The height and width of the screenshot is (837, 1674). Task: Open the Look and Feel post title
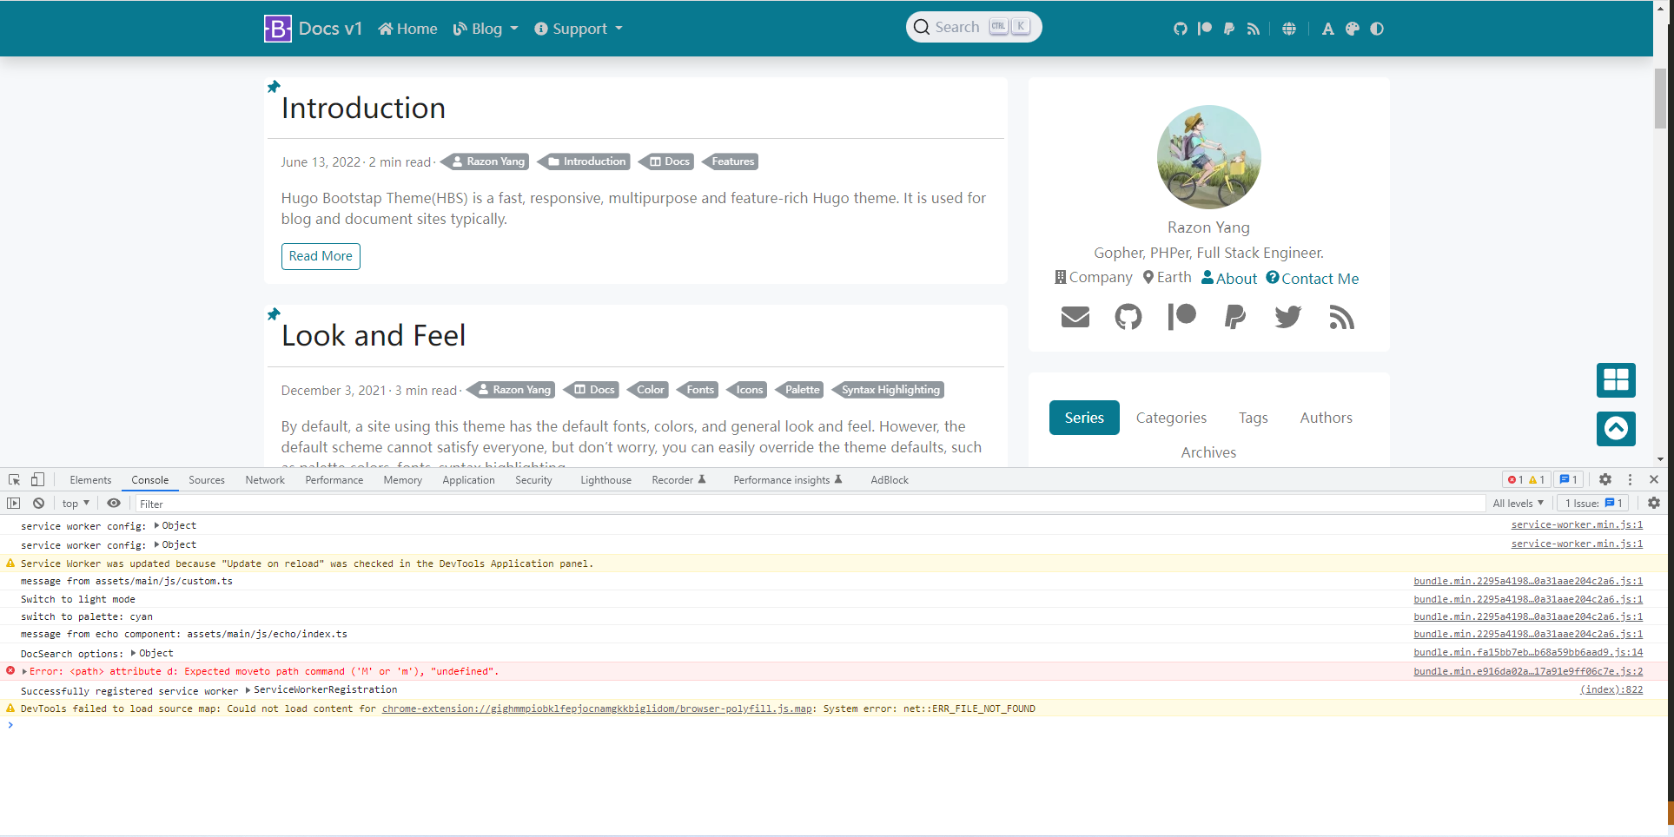(x=374, y=335)
